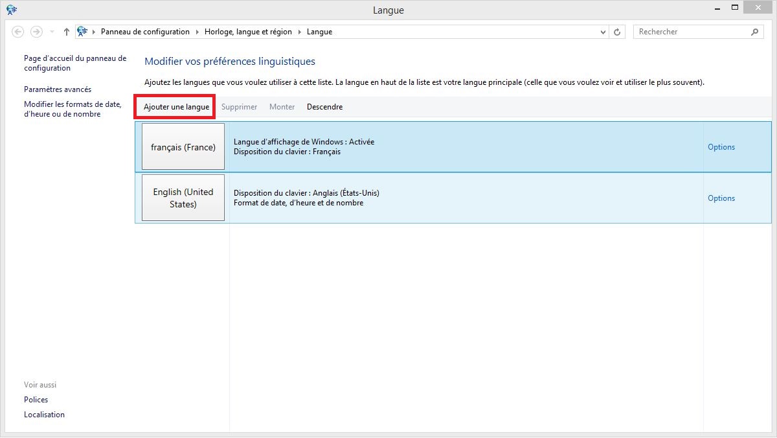Open Options for français (France)
777x438 pixels.
click(x=721, y=147)
